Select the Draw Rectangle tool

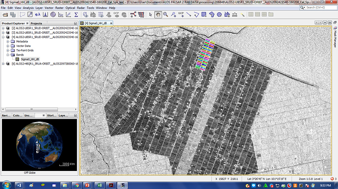pos(204,15)
